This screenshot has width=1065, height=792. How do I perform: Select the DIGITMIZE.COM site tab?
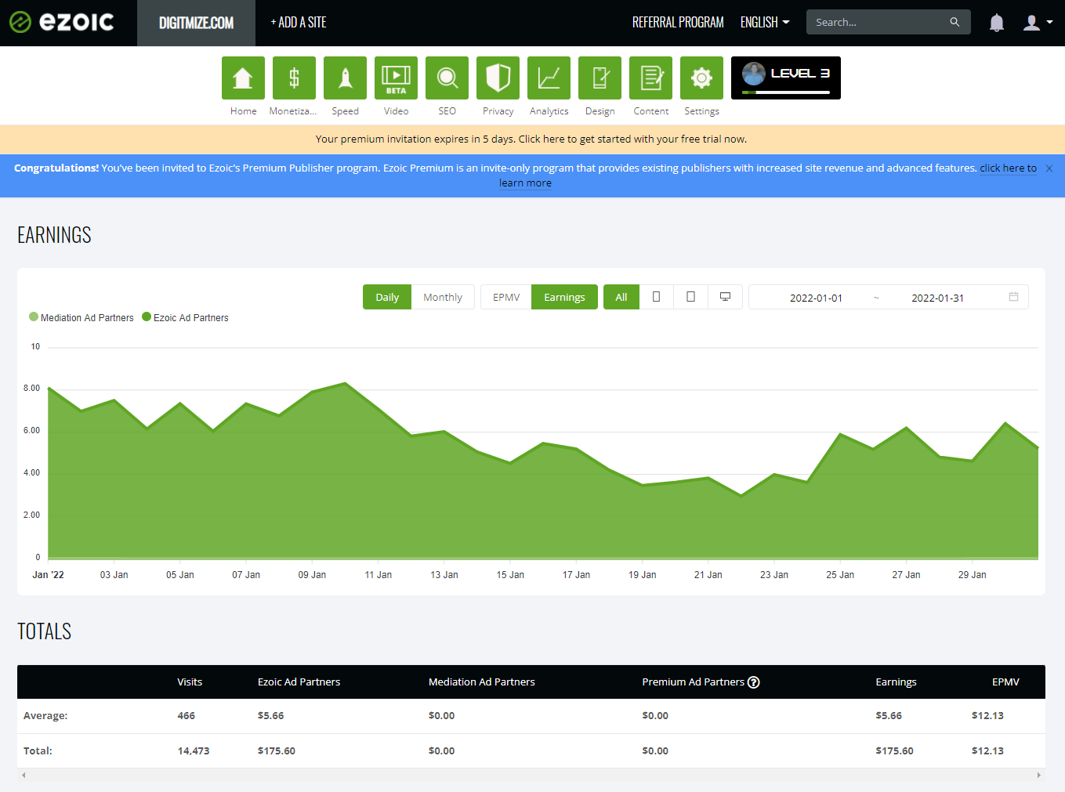pos(196,23)
